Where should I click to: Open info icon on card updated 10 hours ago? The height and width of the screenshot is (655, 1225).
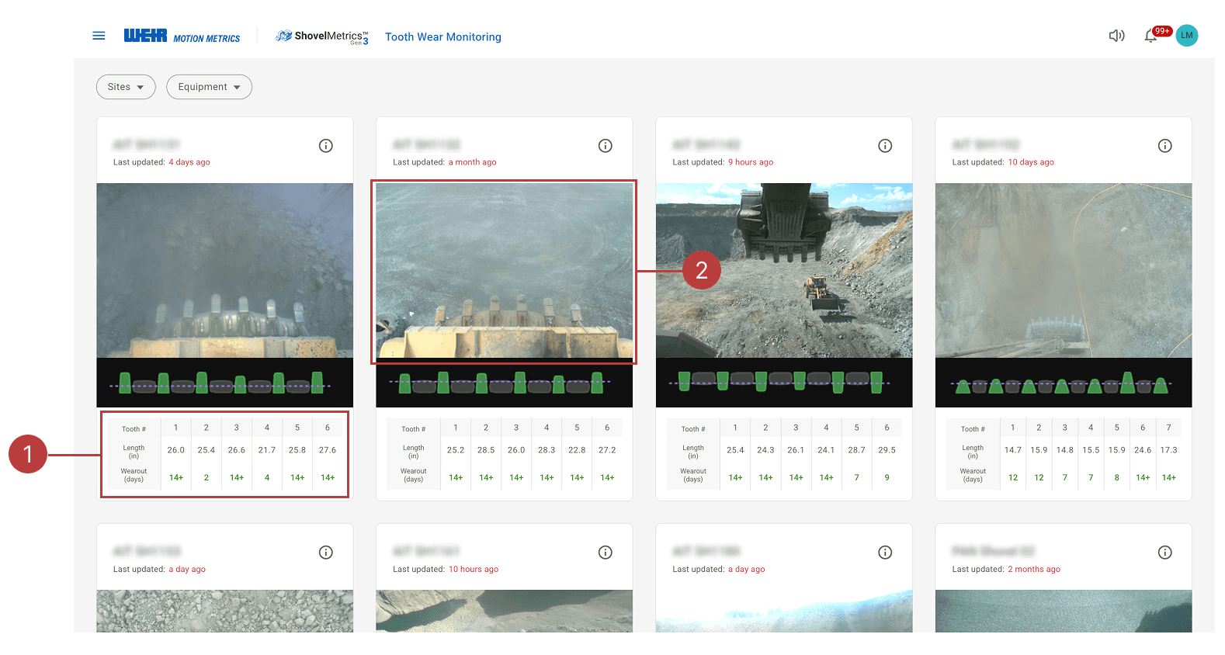[x=606, y=553]
